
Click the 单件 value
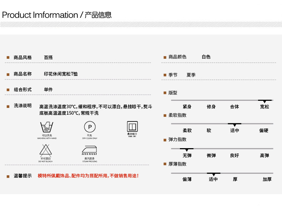48,89
